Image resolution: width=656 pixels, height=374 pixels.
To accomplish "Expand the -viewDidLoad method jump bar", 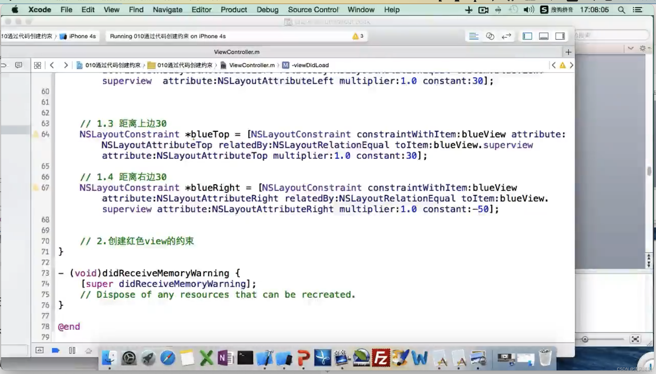I will pyautogui.click(x=310, y=65).
